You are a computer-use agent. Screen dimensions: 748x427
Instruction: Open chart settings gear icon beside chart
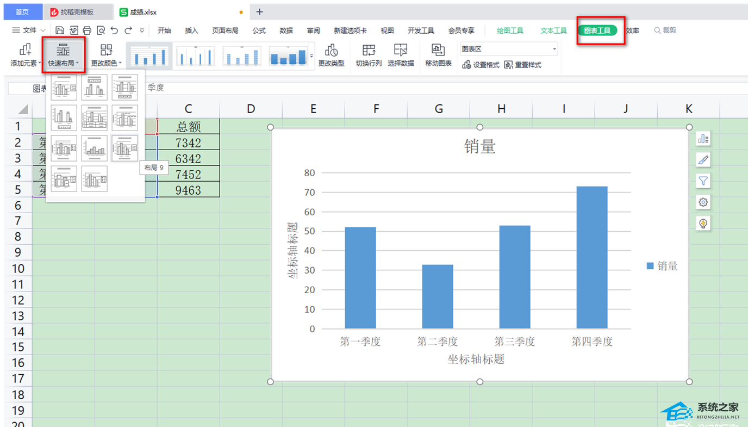click(703, 202)
